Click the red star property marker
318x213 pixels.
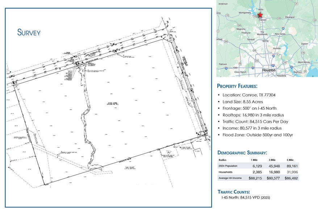point(260,14)
